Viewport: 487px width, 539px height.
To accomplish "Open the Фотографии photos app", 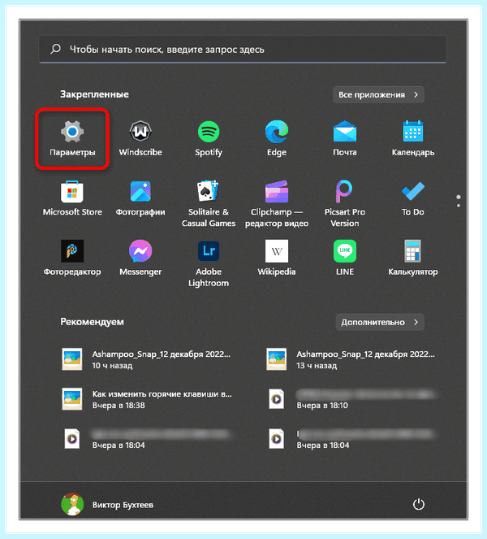I will pos(140,198).
